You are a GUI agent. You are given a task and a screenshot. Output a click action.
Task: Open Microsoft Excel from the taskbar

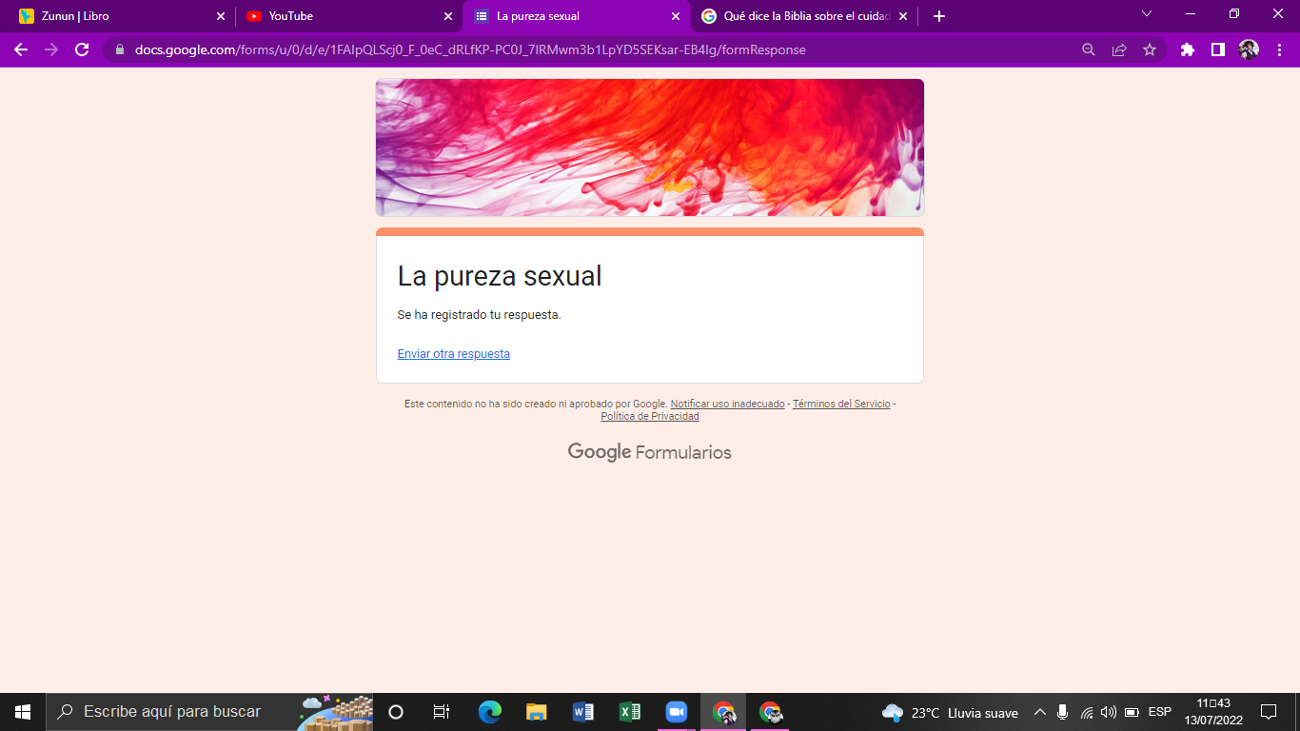pyautogui.click(x=629, y=712)
